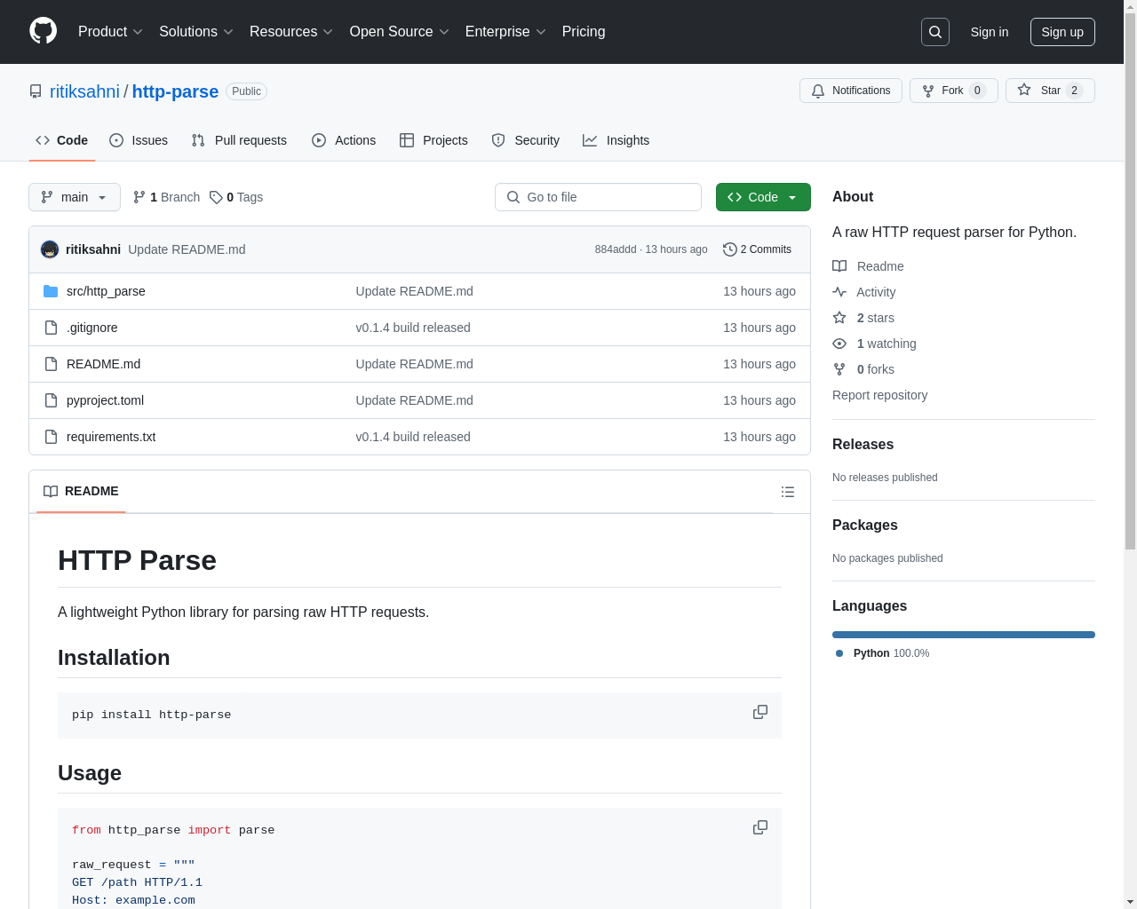Open the Pricing page
The width and height of the screenshot is (1137, 909).
(584, 32)
